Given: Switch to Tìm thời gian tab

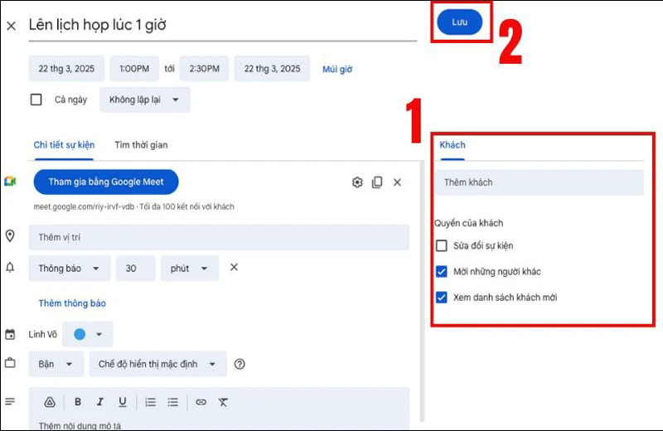Looking at the screenshot, I should tap(141, 145).
